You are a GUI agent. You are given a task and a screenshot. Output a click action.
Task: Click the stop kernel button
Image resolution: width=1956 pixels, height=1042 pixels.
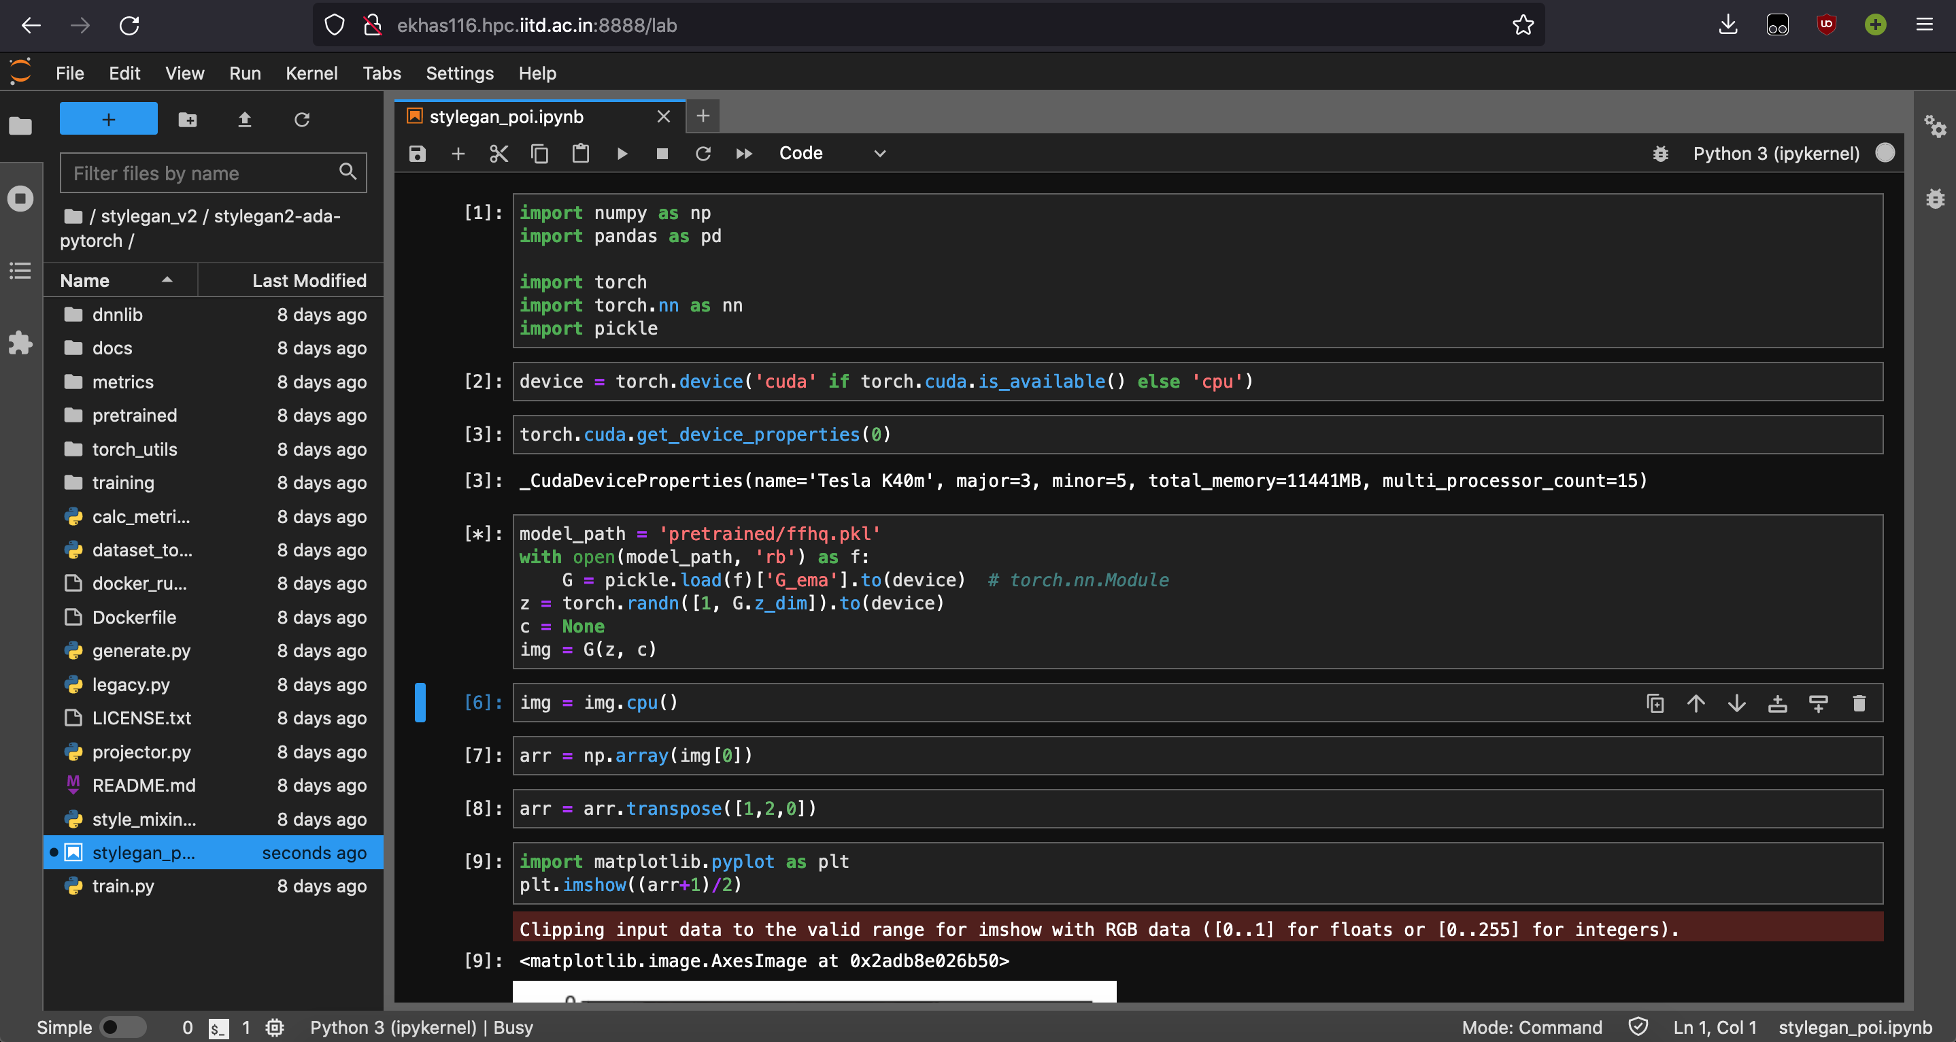coord(662,153)
